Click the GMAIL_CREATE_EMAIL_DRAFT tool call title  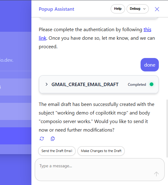tap(85, 85)
